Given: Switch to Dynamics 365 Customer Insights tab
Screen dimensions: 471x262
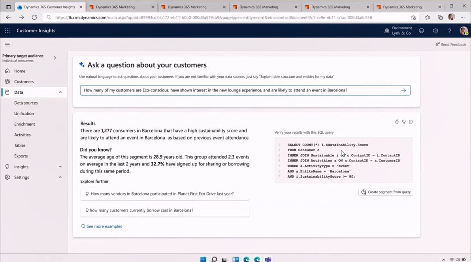Looking at the screenshot, I should [49, 7].
